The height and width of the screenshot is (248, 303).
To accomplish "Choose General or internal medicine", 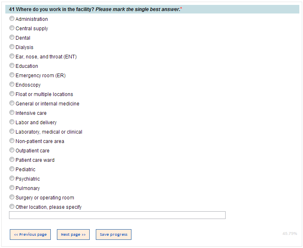I will click(12, 103).
